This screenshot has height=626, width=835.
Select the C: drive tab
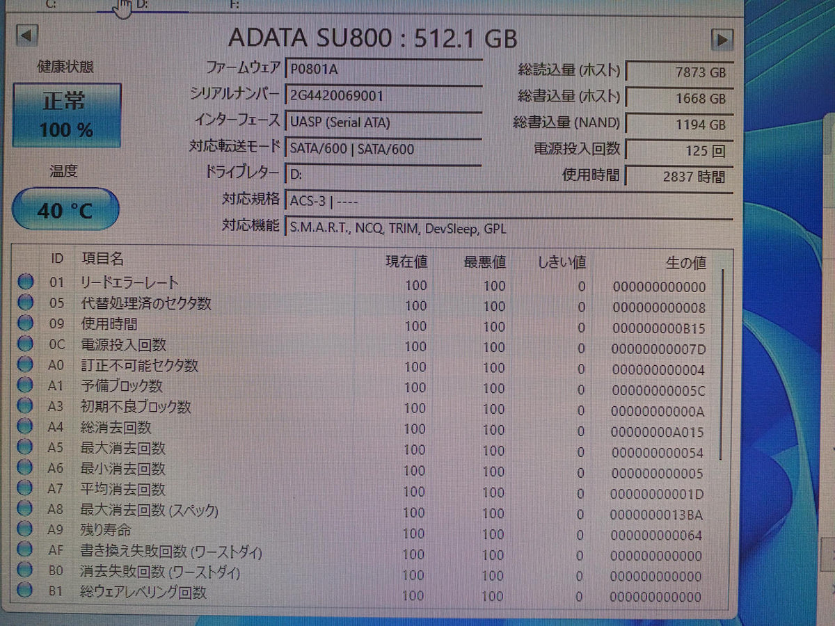52,4
